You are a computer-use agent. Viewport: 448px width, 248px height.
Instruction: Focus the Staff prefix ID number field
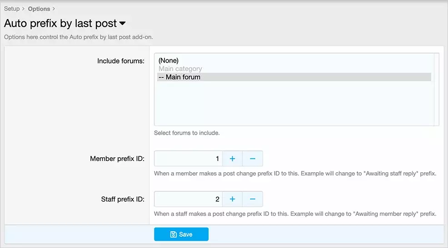[x=188, y=199]
